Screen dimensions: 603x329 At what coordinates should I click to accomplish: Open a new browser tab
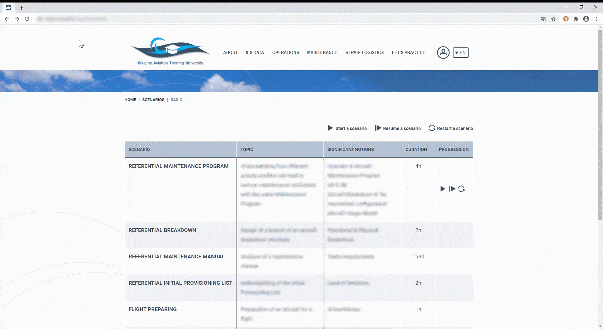(22, 8)
